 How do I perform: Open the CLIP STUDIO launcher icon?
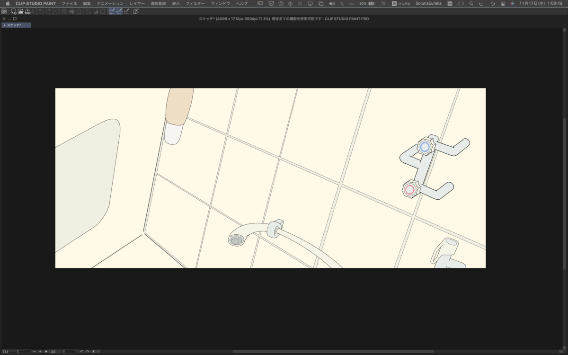[x=4, y=11]
